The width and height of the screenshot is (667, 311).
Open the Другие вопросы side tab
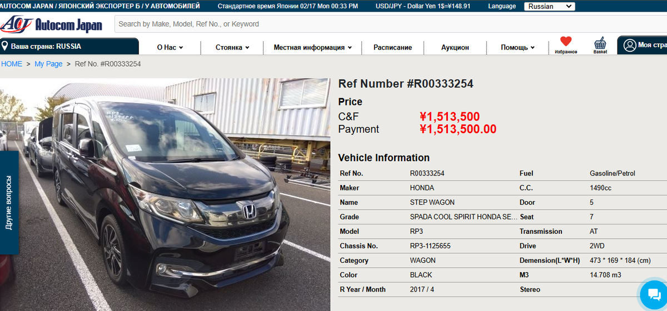(9, 203)
